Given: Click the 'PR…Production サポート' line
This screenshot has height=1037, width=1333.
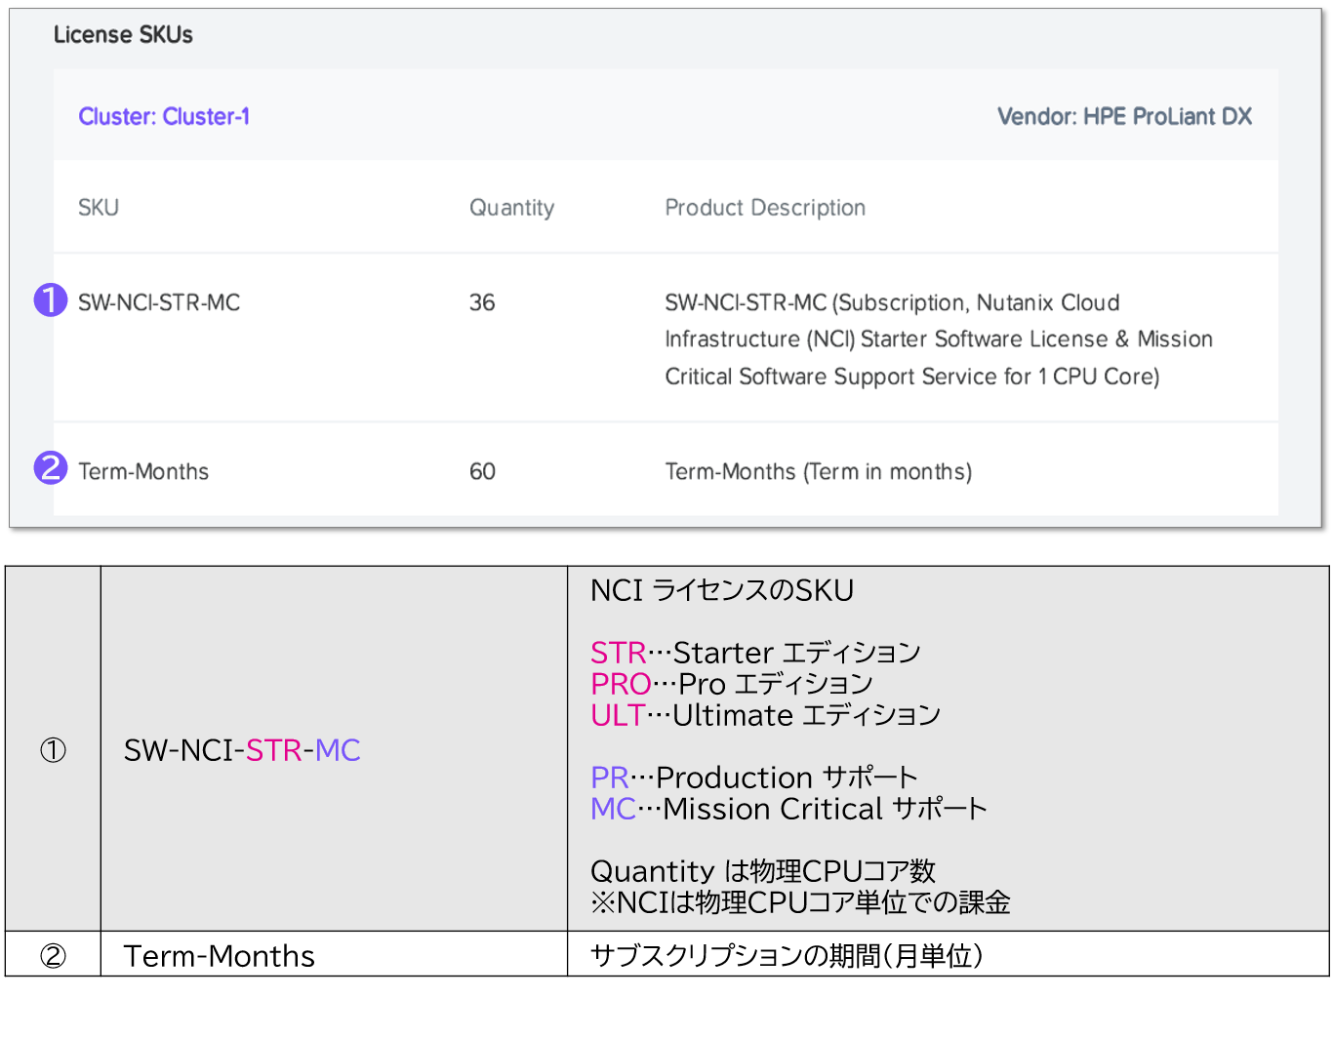Looking at the screenshot, I should pyautogui.click(x=754, y=778).
